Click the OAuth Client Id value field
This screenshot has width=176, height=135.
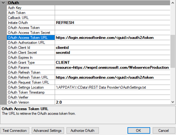[113, 48]
